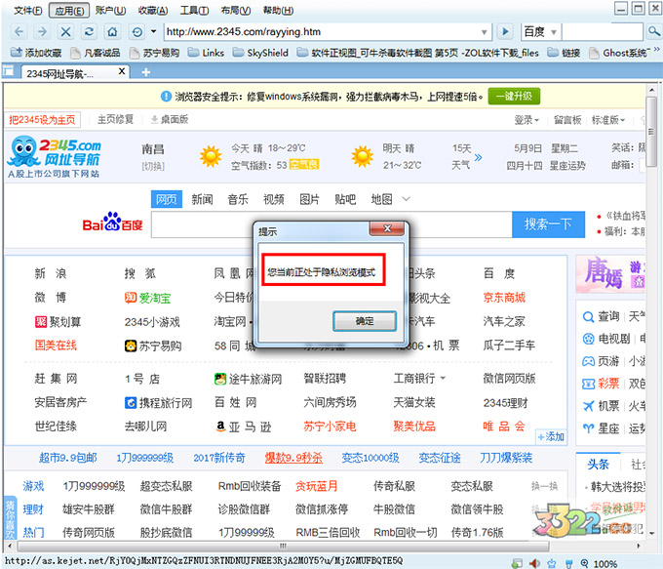Click the speaker mute icon in status bar
This screenshot has height=569, width=663.
[x=534, y=563]
